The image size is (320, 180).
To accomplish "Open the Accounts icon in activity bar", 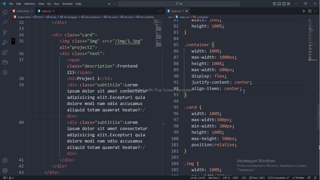I will [x=5, y=160].
